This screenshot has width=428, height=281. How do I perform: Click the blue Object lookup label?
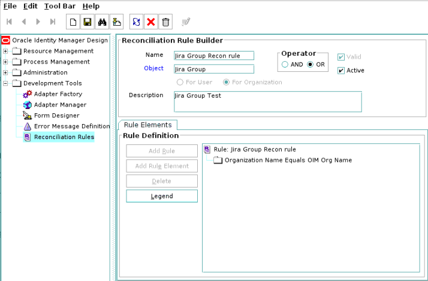pos(153,68)
